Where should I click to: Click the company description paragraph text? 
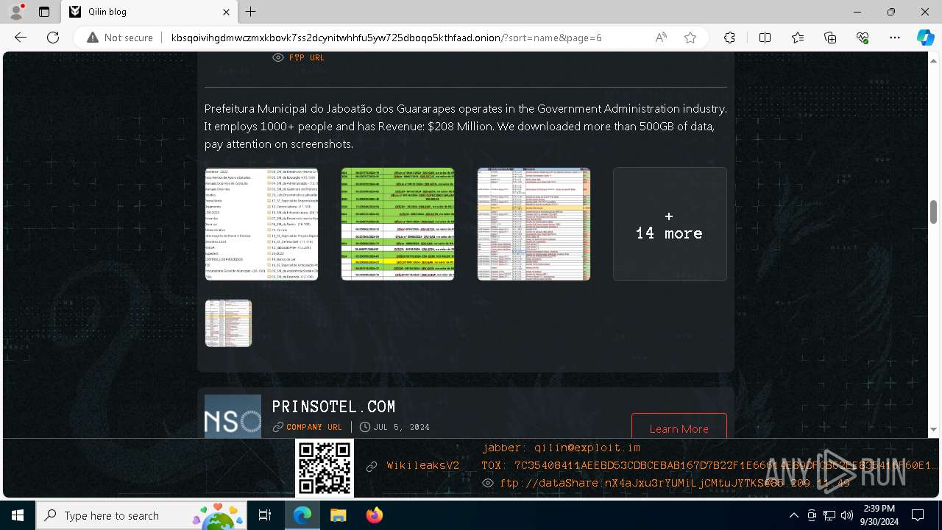point(465,126)
